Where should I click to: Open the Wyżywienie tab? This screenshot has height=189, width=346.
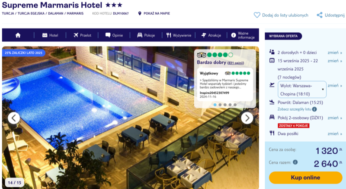(179, 35)
